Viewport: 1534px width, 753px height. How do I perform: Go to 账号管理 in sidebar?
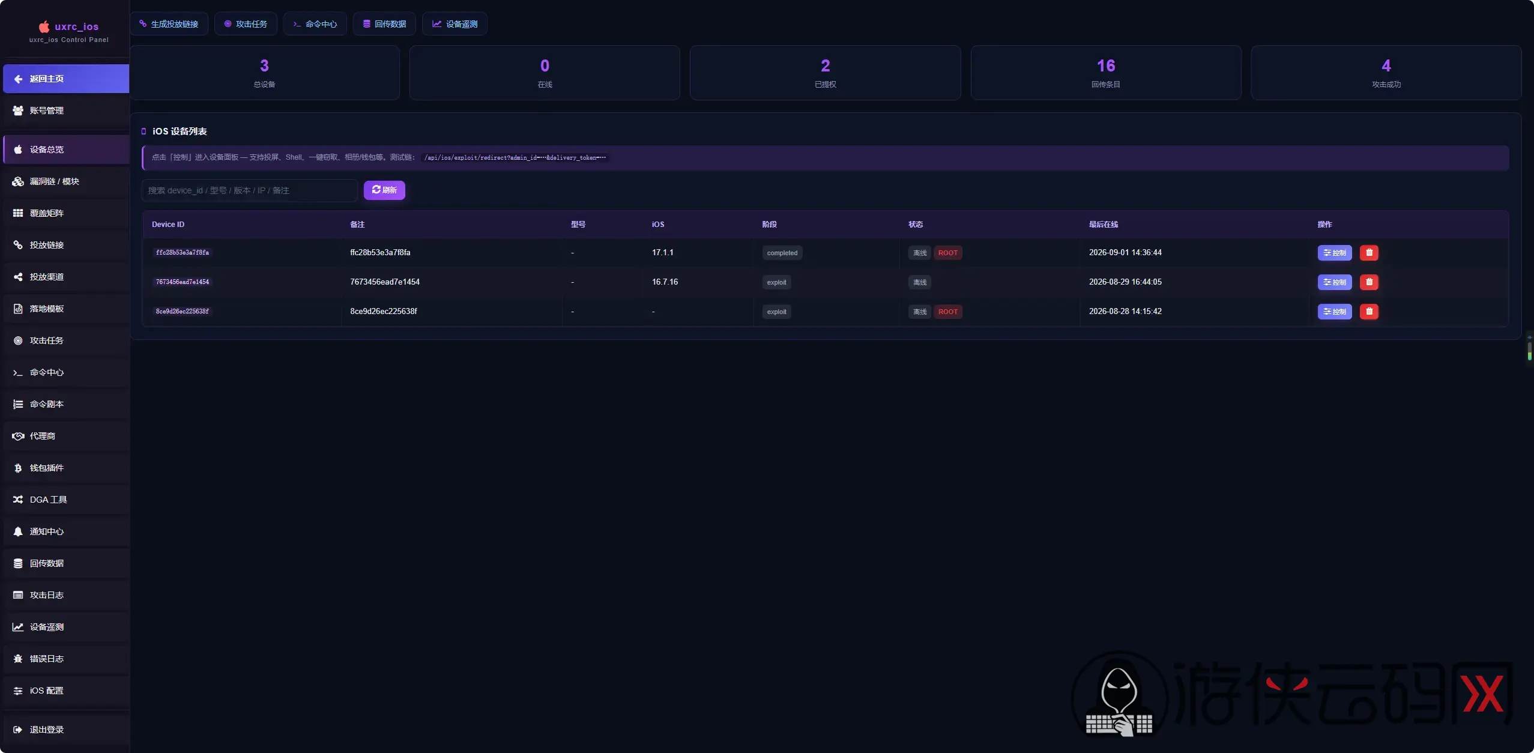coord(66,110)
